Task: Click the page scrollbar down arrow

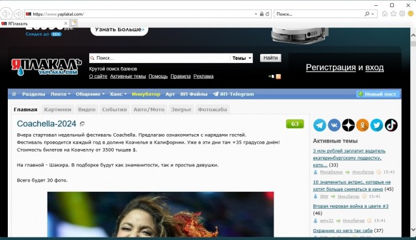Action: 413,229
